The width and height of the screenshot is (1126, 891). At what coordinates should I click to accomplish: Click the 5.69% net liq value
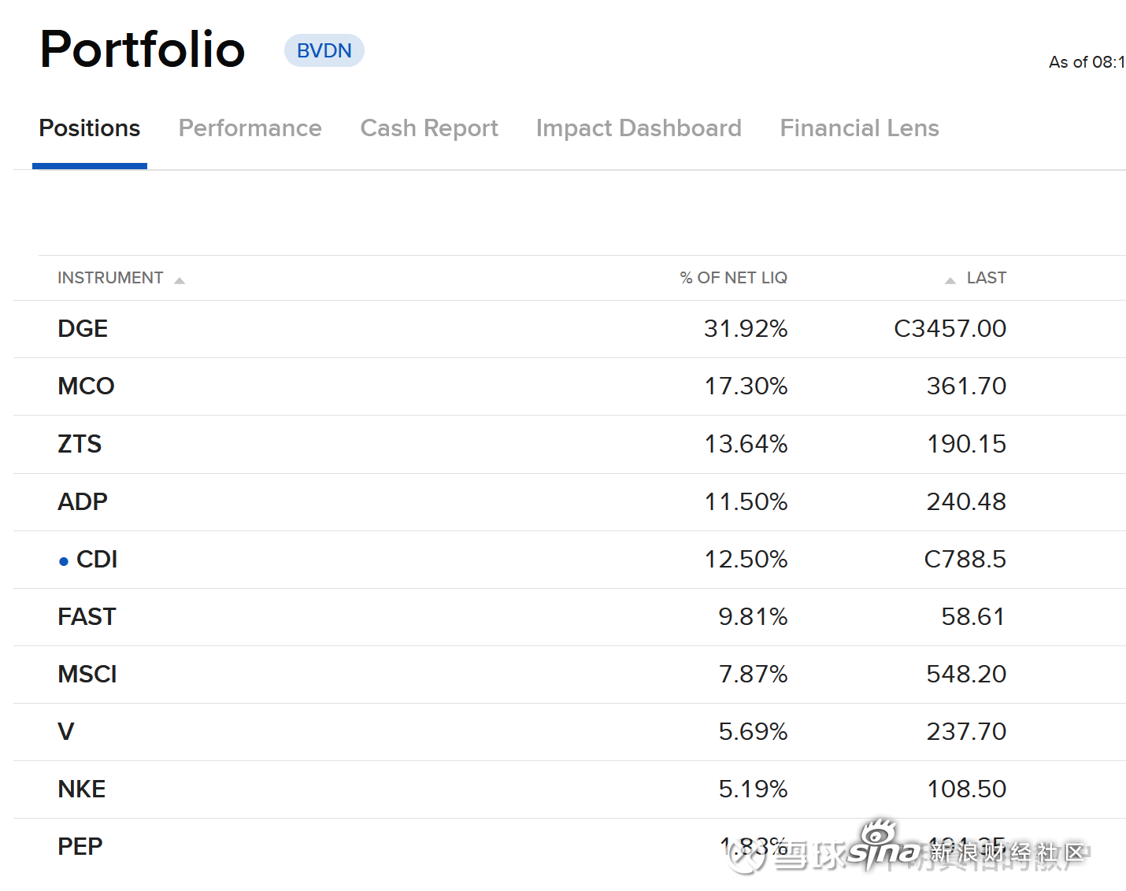coord(753,731)
